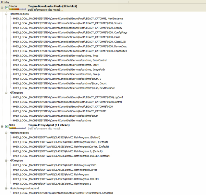
Task: Open more info link for Trojan-Downloader.Murlo
Action: click(46, 10)
